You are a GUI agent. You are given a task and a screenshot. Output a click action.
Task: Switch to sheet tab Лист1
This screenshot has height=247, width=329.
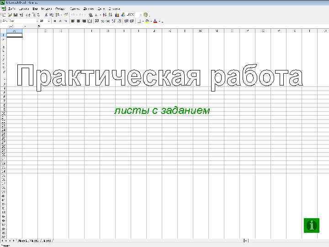[22, 241]
